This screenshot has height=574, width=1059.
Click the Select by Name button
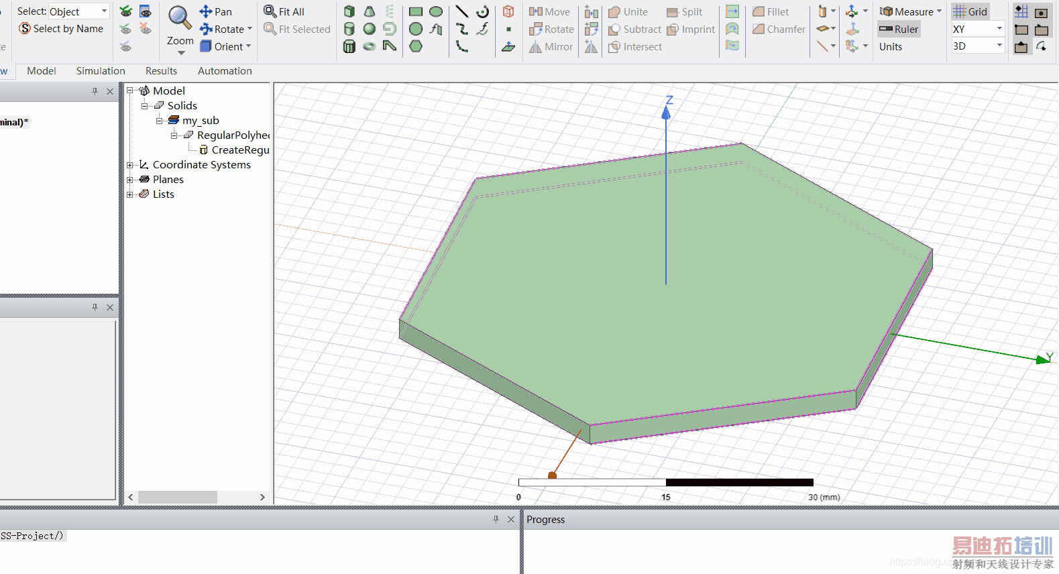(x=61, y=28)
